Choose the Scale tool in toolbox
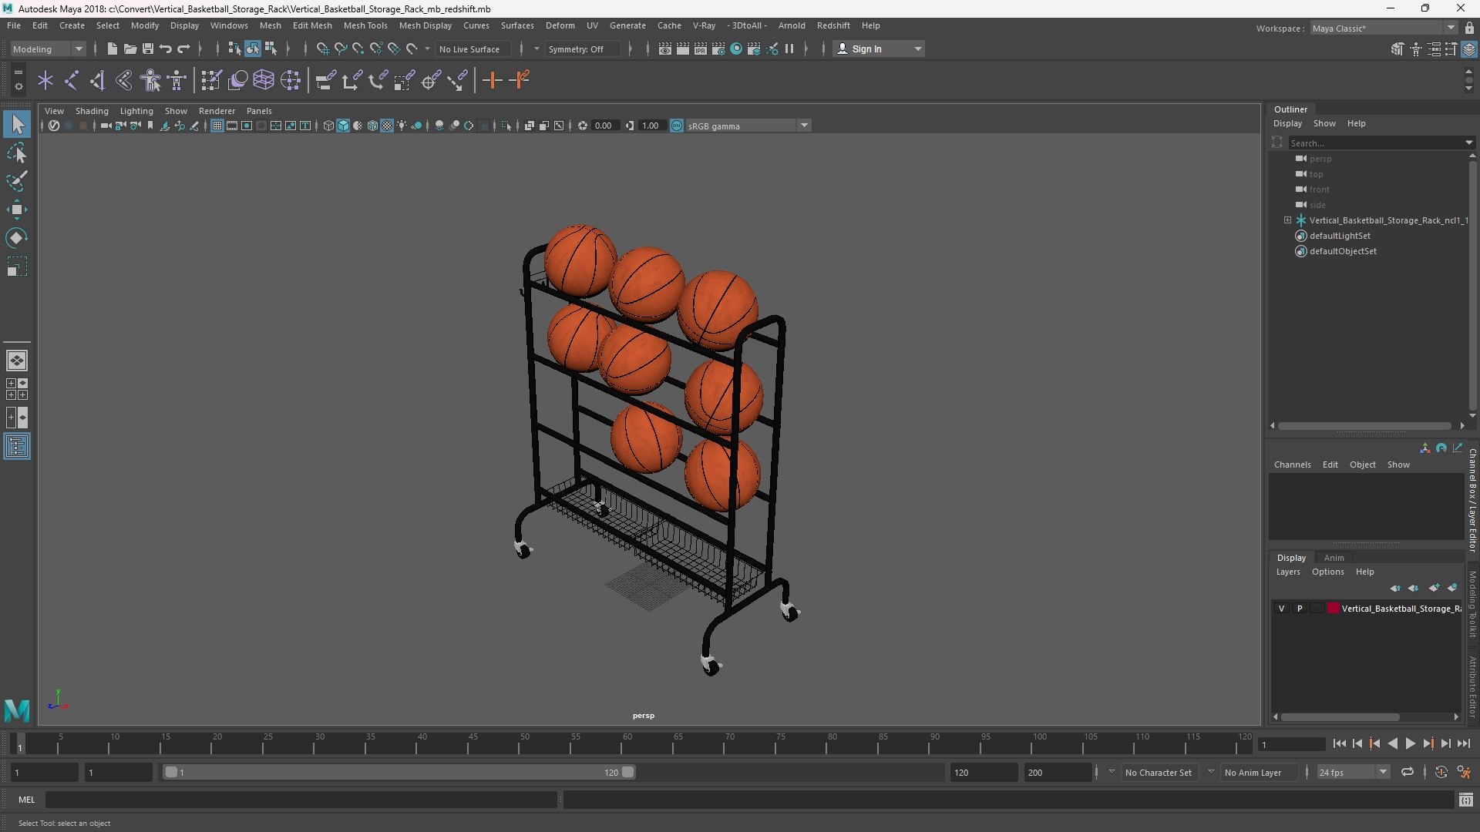The width and height of the screenshot is (1480, 832). [17, 267]
